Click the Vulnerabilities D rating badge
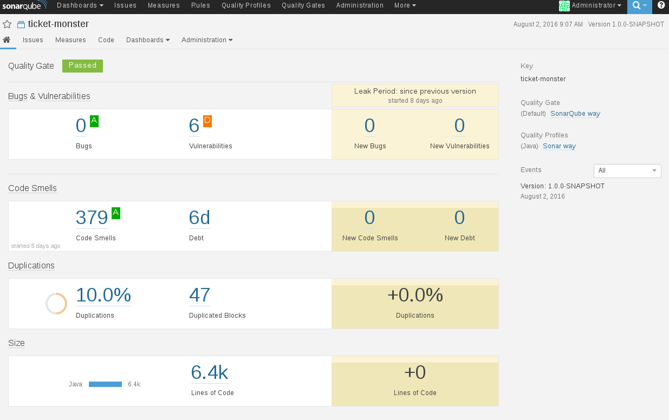 207,121
